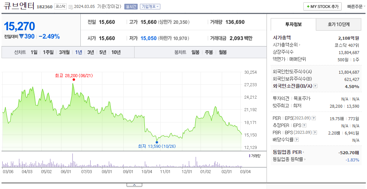Click the 실시간 badge button
Screen dimensions: 367x189
131,6
